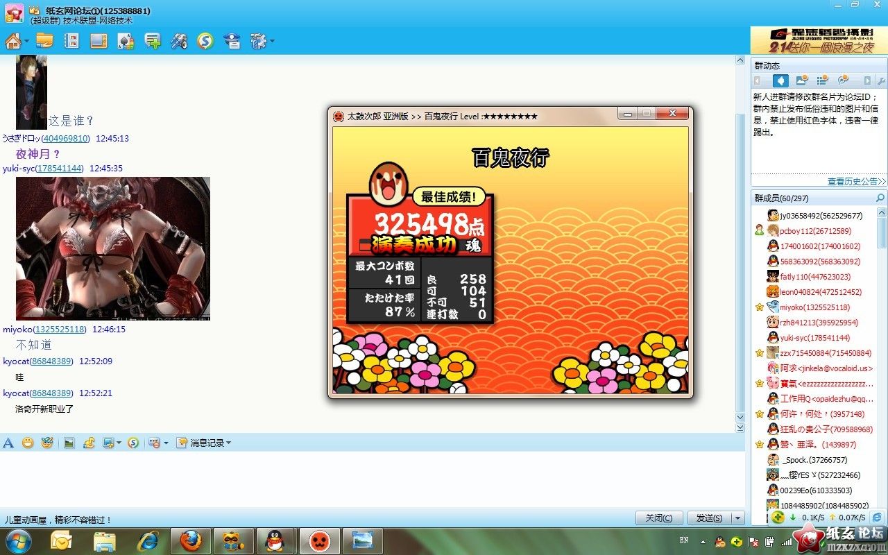The height and width of the screenshot is (555, 888).
Task: Open Firefox from the taskbar
Action: pyautogui.click(x=191, y=540)
